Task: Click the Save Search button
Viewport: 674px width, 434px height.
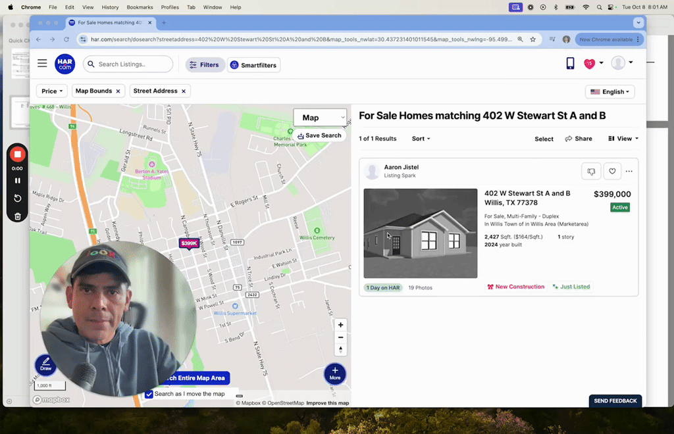Action: coord(321,135)
